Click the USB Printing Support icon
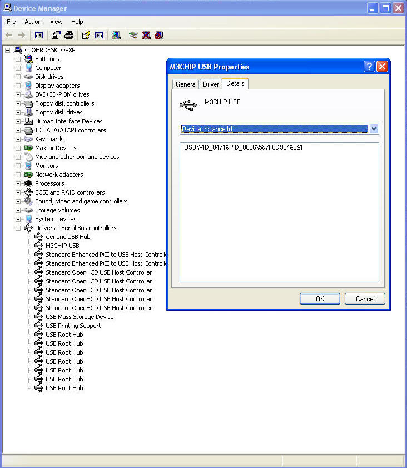 point(39,326)
